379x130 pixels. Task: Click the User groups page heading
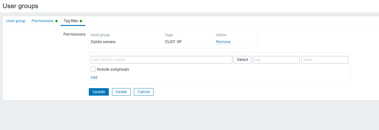coord(20,6)
